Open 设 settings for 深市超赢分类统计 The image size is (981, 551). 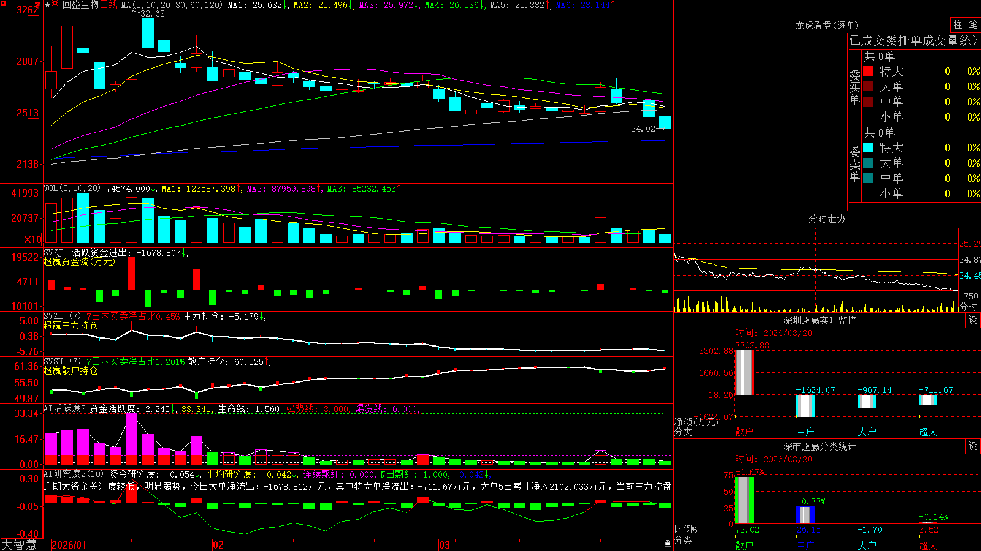pyautogui.click(x=973, y=446)
